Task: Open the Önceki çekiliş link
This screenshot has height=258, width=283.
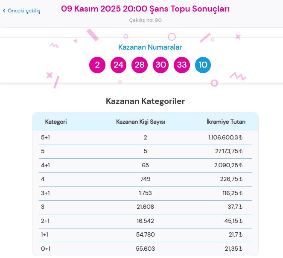Action: pyautogui.click(x=23, y=11)
